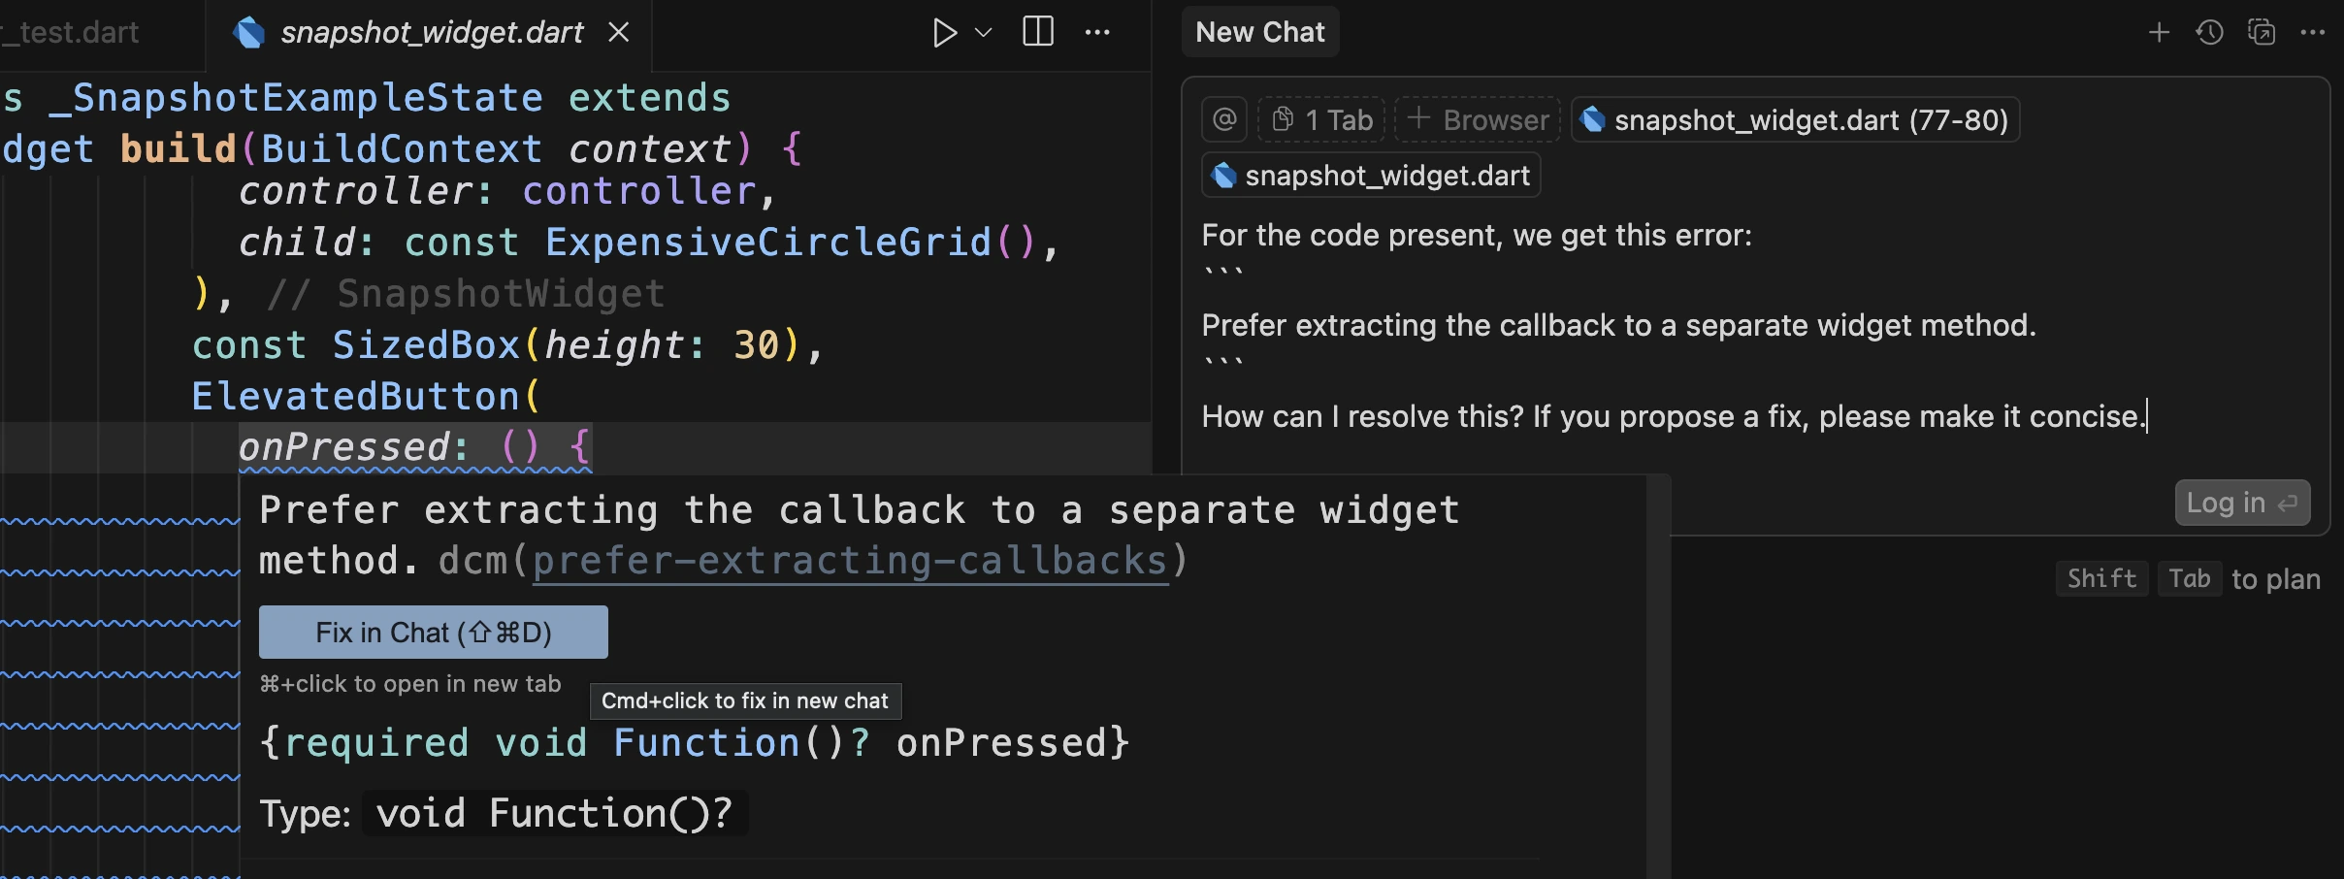Split the editor into two panes
2344x879 pixels.
click(x=1037, y=32)
